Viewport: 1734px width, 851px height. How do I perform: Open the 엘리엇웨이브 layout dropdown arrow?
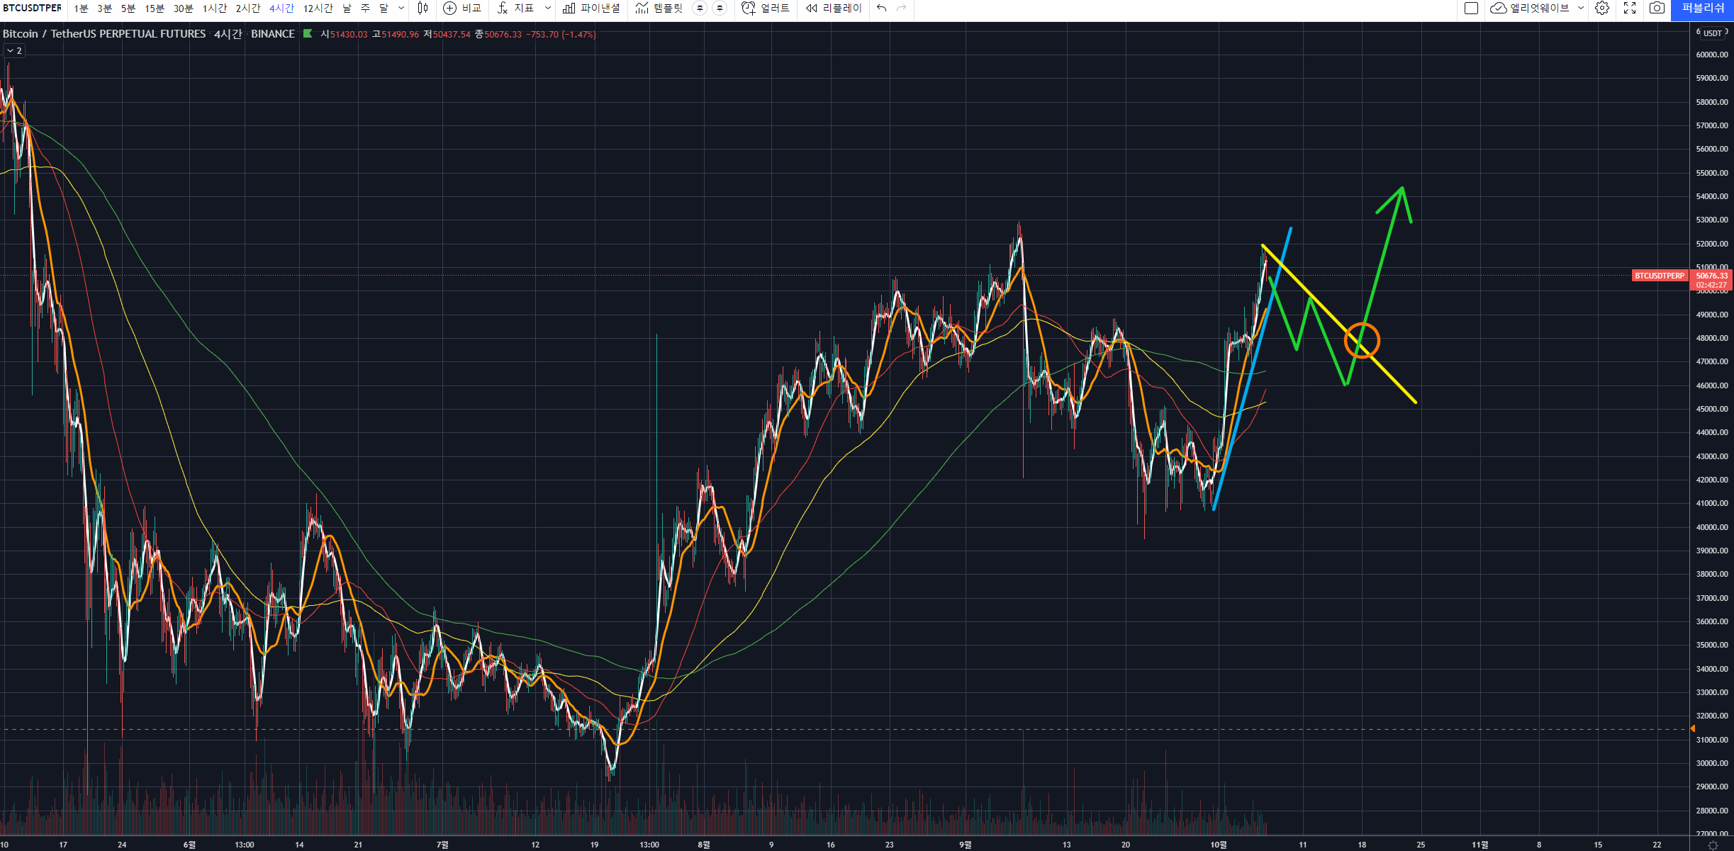1580,9
